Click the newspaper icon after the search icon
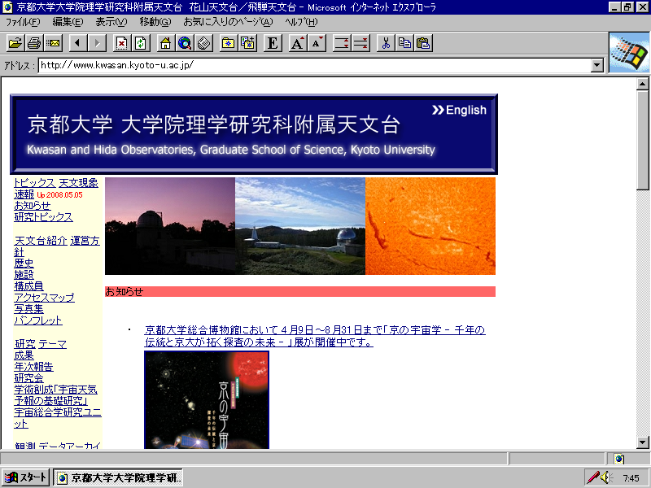651x488 pixels. pos(204,43)
